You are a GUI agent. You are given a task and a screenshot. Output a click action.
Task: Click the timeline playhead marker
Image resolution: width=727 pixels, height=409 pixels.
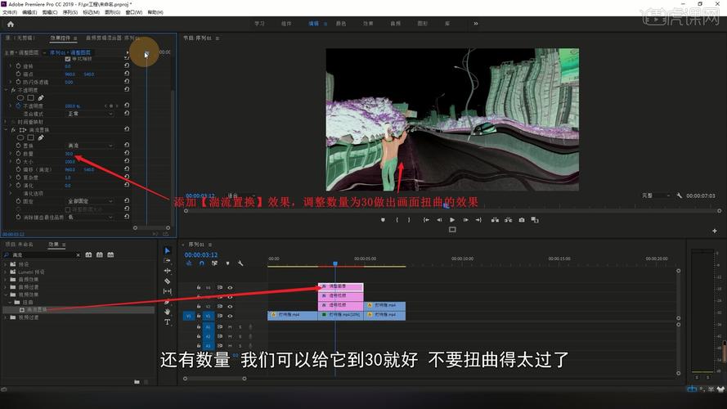tap(335, 263)
